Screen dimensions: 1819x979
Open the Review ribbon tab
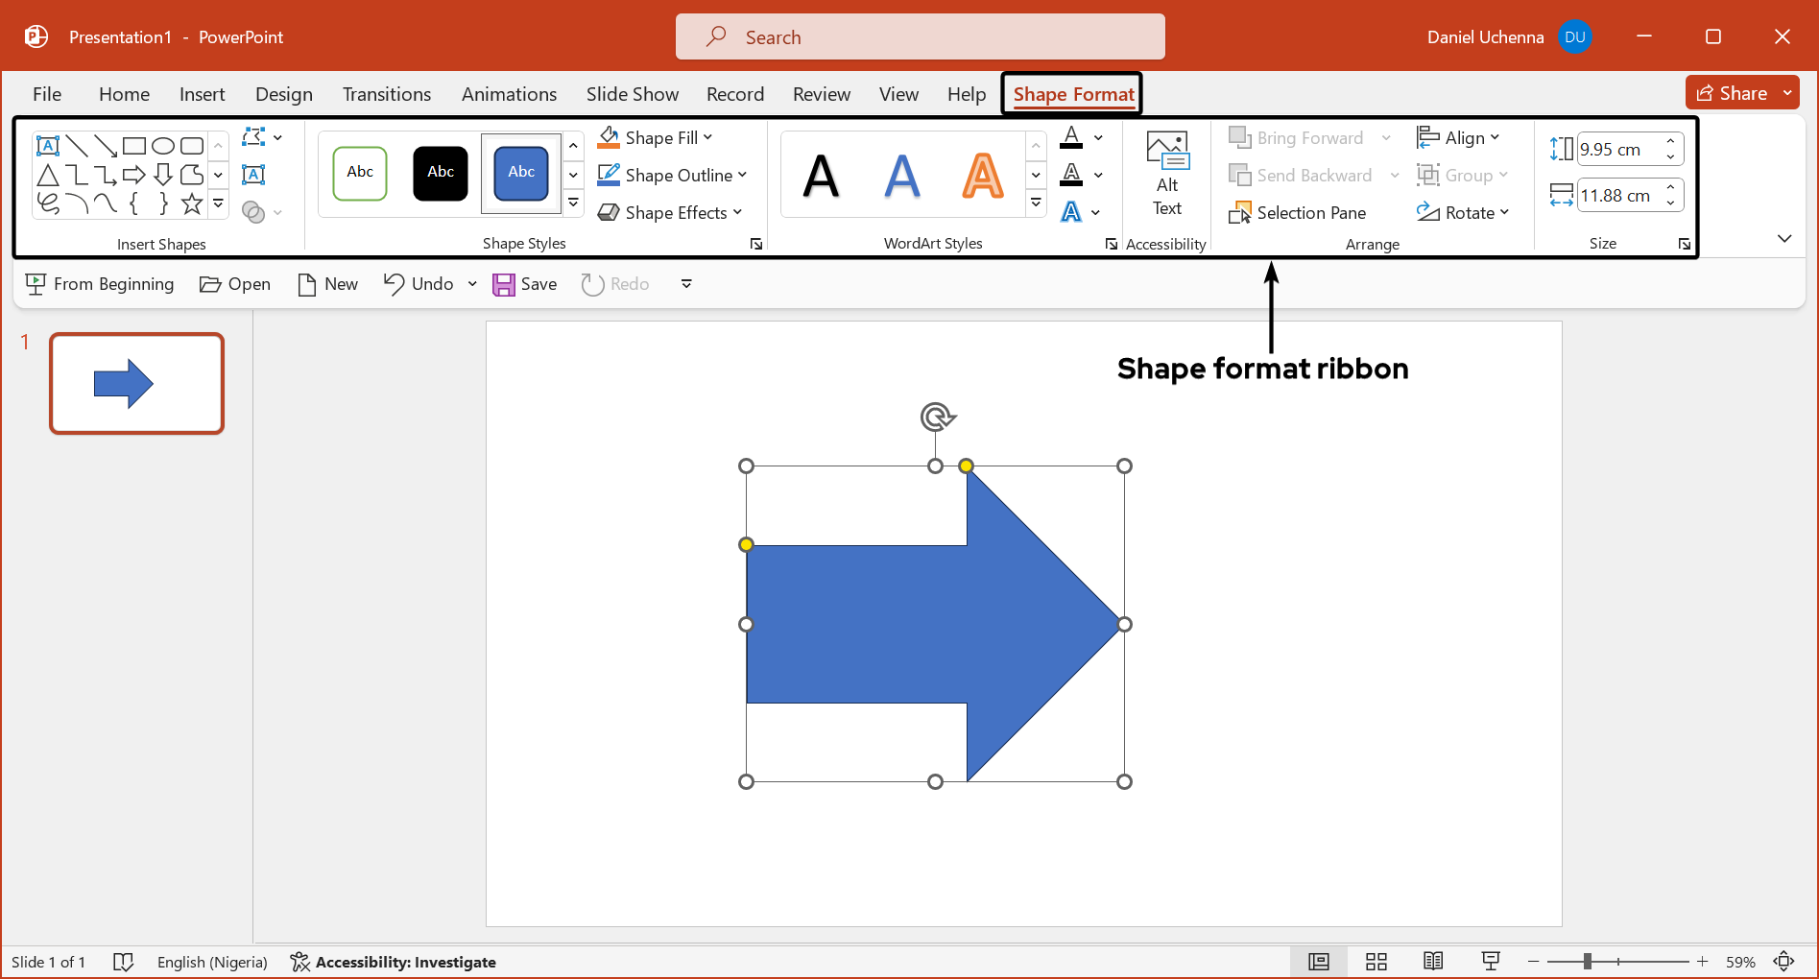point(822,94)
